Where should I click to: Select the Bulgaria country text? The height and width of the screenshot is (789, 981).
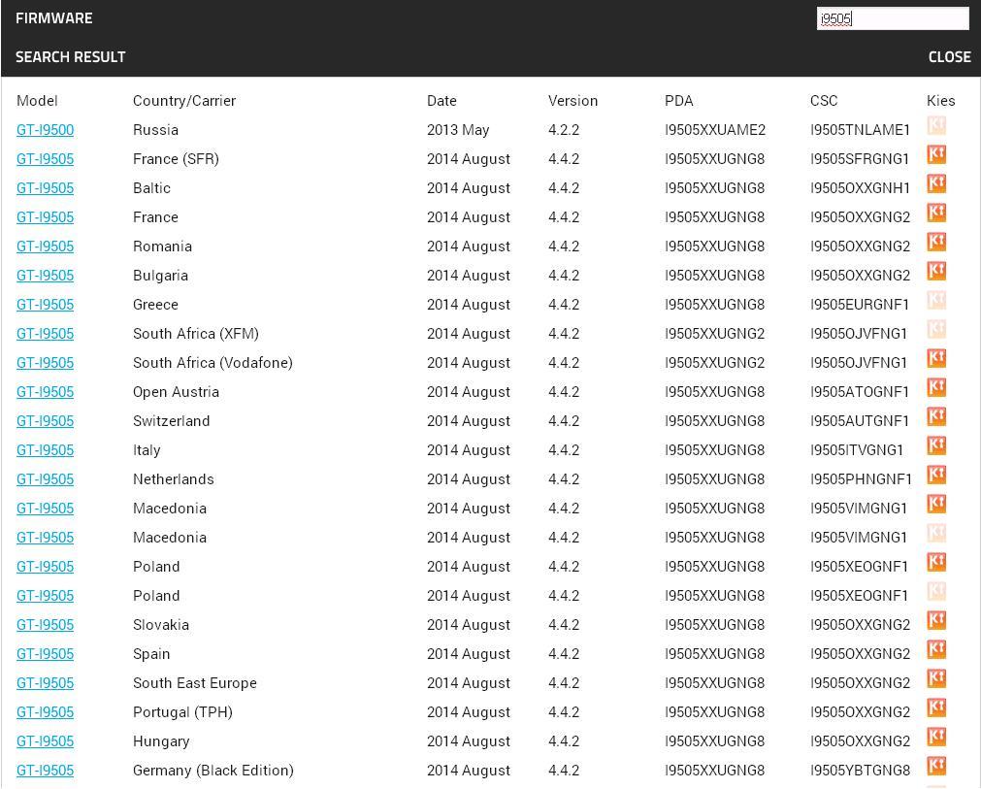pyautogui.click(x=160, y=276)
